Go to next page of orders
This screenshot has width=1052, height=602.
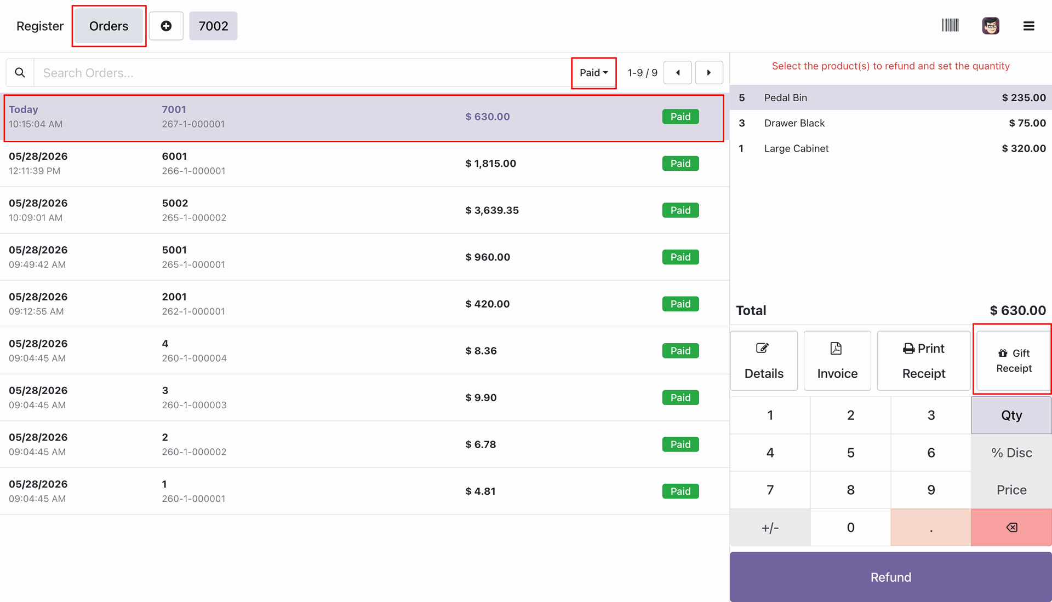(x=709, y=73)
